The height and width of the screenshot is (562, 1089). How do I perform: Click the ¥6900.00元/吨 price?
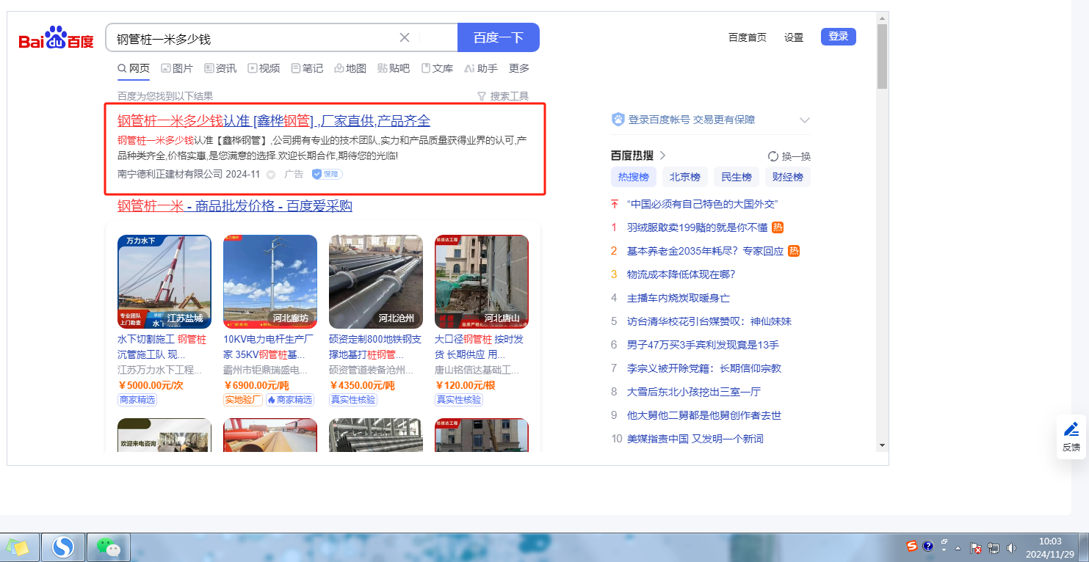point(256,385)
